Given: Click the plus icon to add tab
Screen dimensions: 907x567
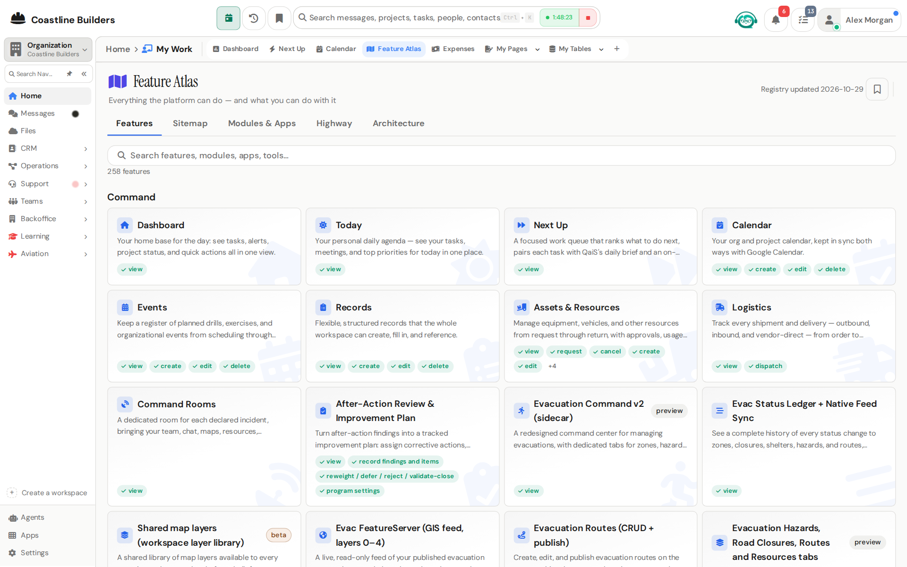Looking at the screenshot, I should pyautogui.click(x=616, y=49).
